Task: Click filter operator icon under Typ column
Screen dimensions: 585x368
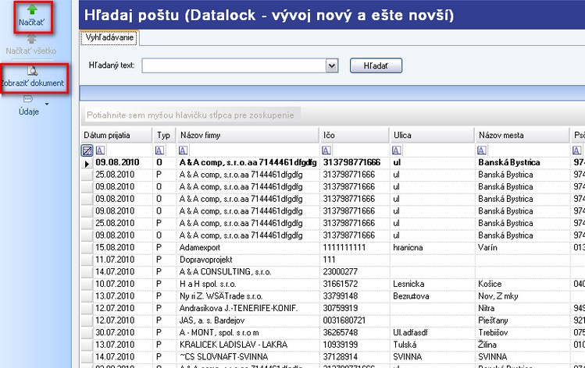Action: coord(159,150)
